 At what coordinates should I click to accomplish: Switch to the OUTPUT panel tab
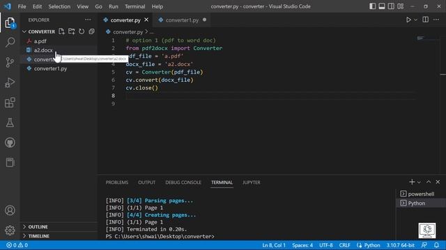coord(147,182)
